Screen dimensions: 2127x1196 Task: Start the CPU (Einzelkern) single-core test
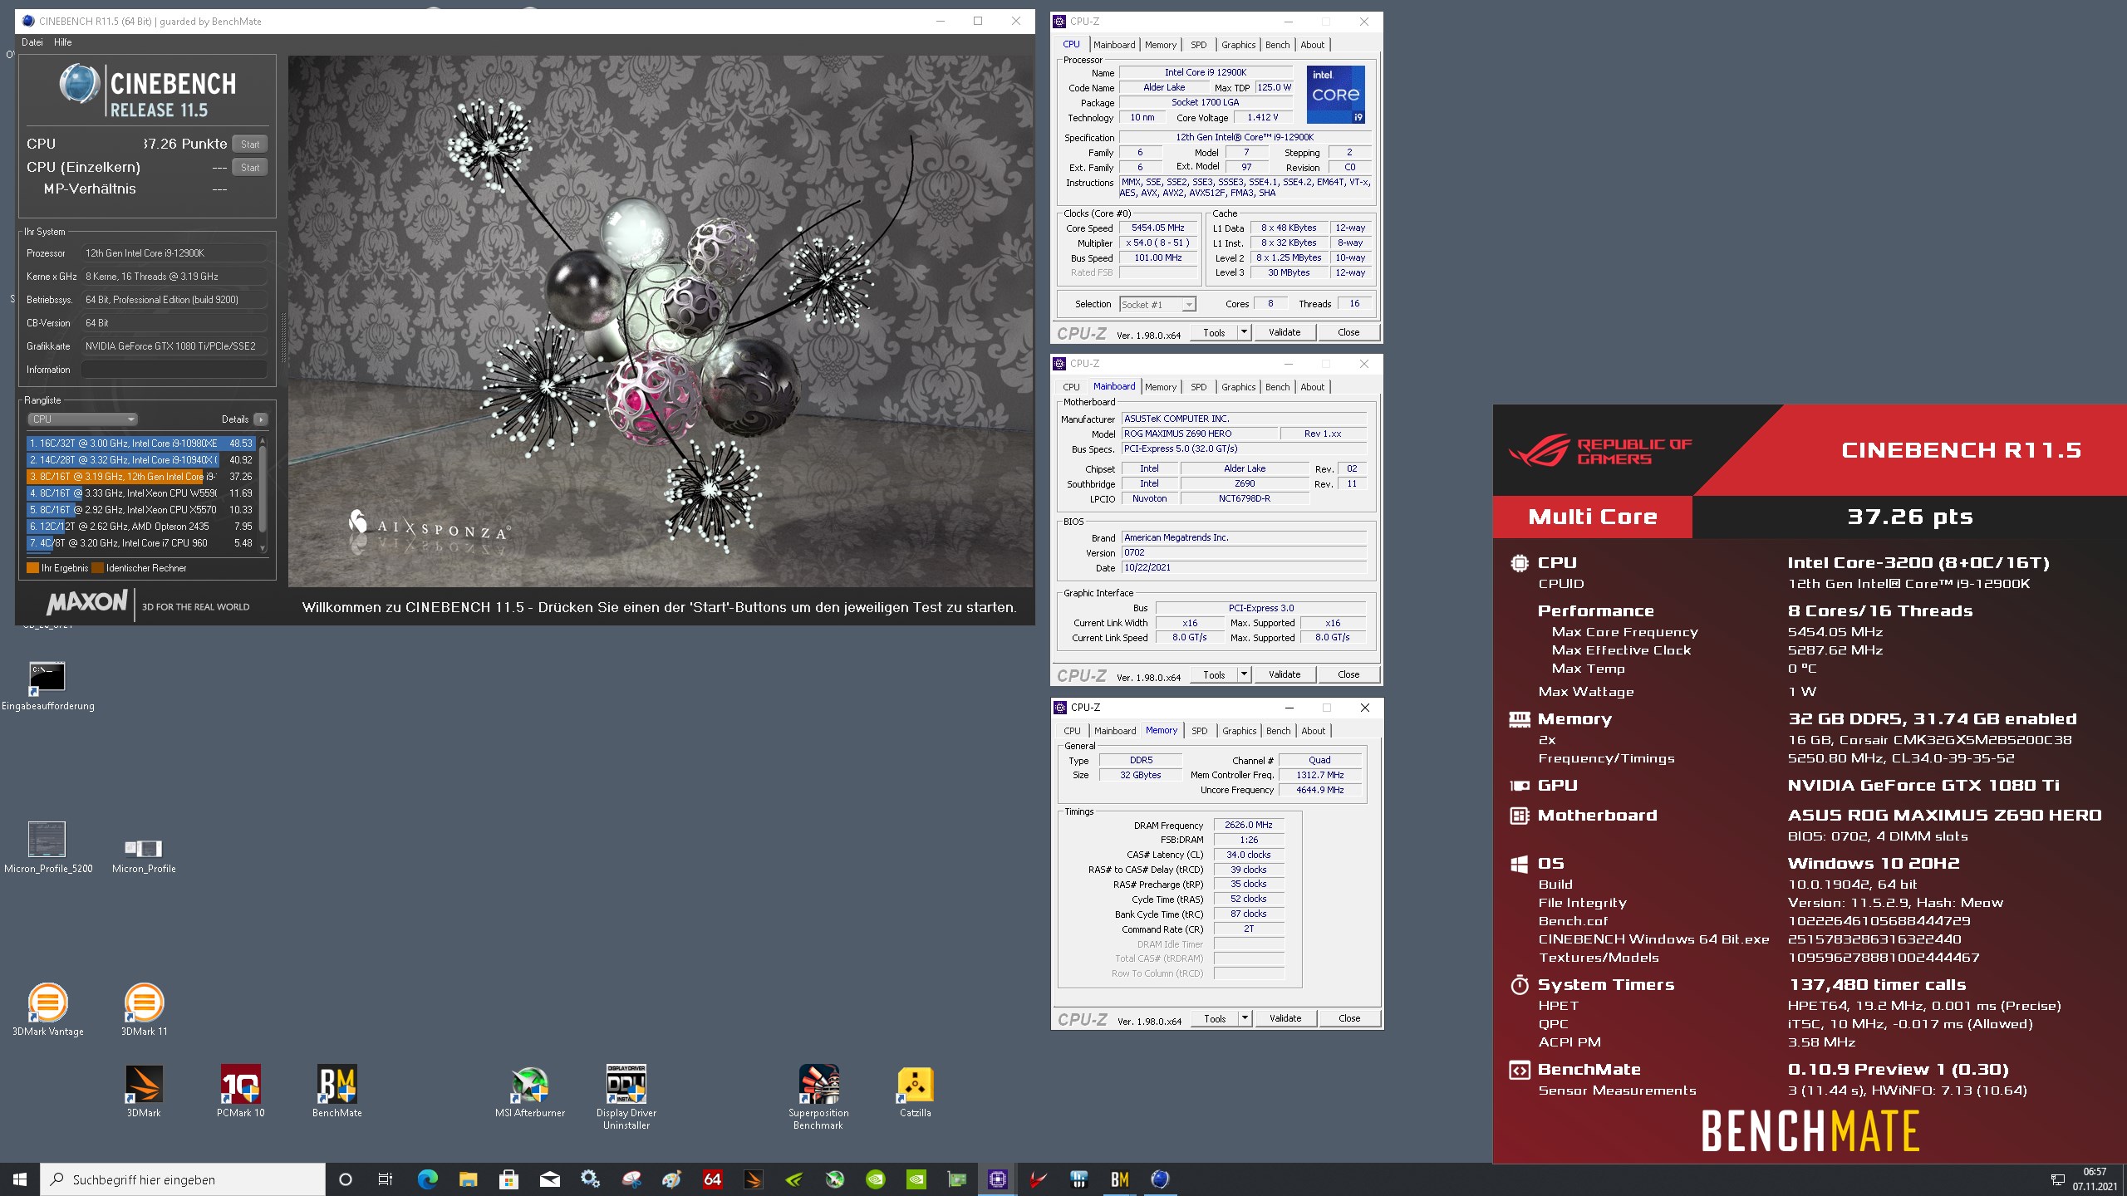click(x=250, y=168)
